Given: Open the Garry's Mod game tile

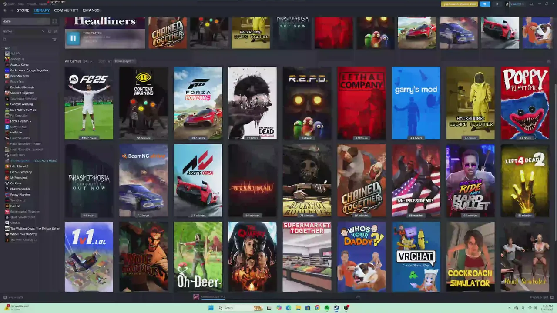Looking at the screenshot, I should click(416, 103).
